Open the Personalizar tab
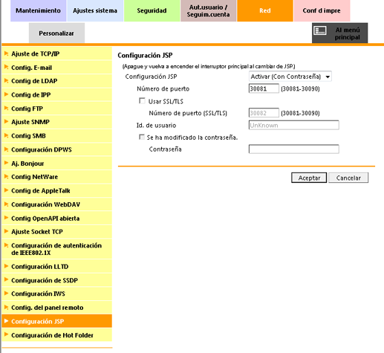 (56, 33)
